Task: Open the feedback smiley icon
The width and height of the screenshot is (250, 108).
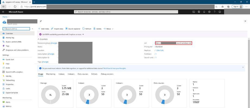Action: 220,12
